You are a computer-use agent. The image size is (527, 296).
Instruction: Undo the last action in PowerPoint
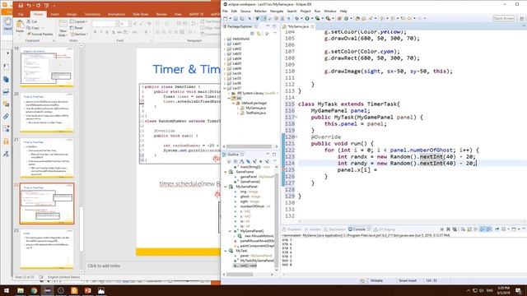(x=29, y=6)
